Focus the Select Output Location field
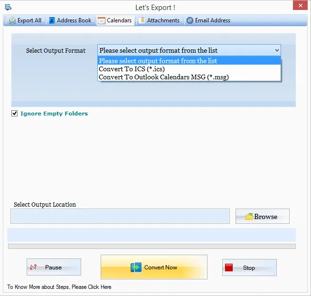Image resolution: width=311 pixels, height=296 pixels. (120, 216)
